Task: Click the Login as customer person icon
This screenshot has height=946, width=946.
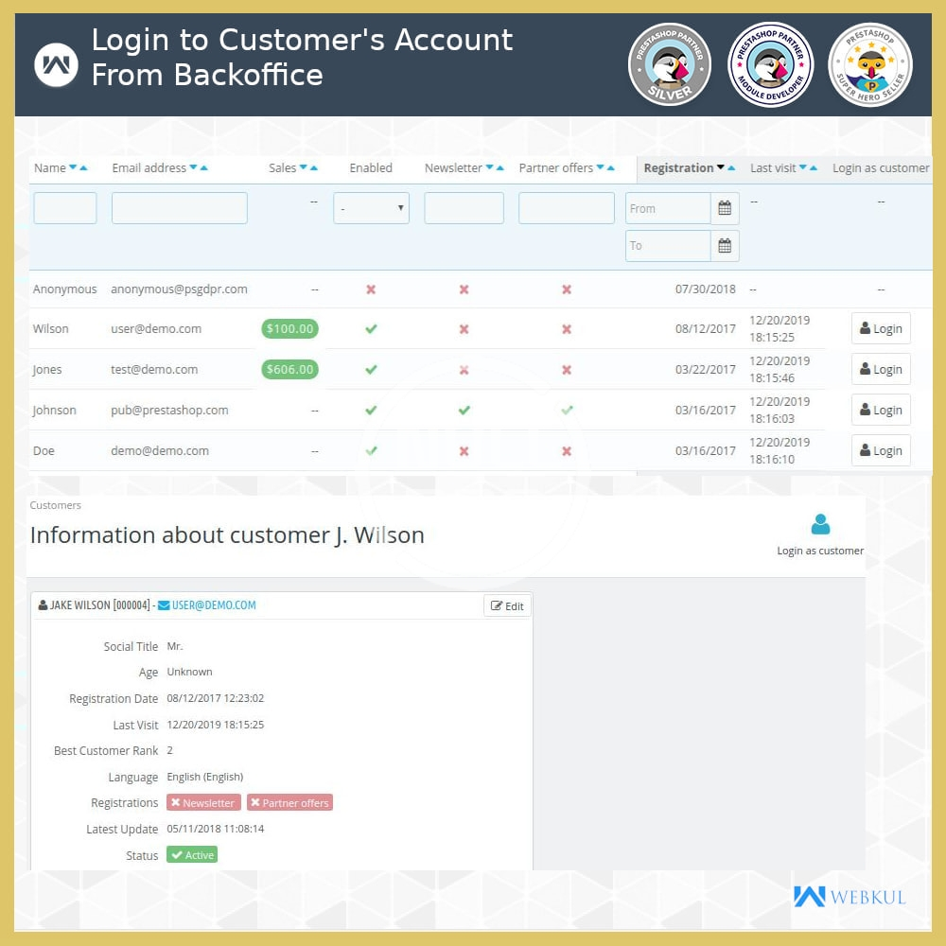Action: [820, 524]
